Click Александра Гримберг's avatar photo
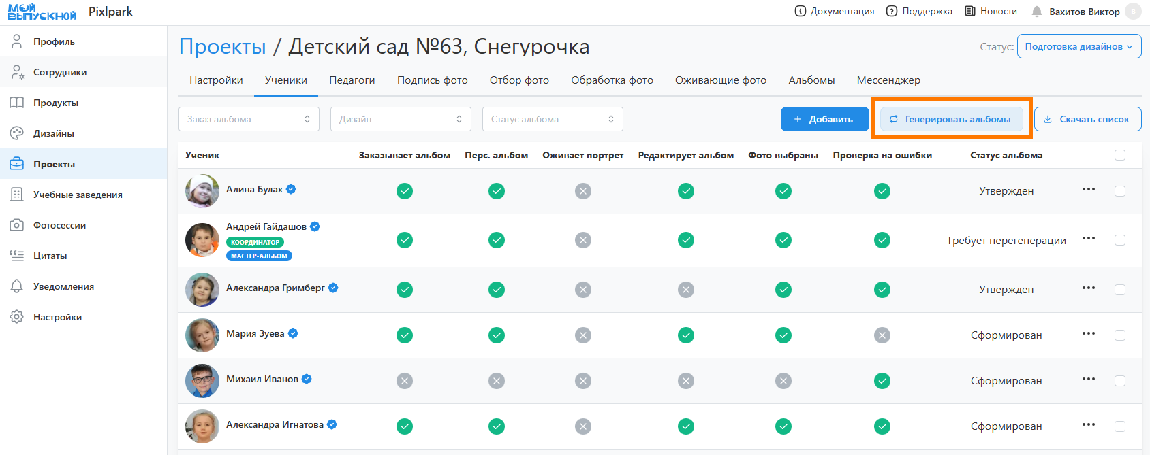This screenshot has height=455, width=1150. point(202,290)
